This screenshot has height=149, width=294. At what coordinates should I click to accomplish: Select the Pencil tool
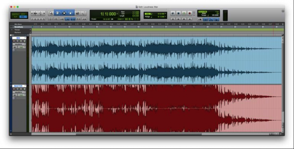pos(84,13)
